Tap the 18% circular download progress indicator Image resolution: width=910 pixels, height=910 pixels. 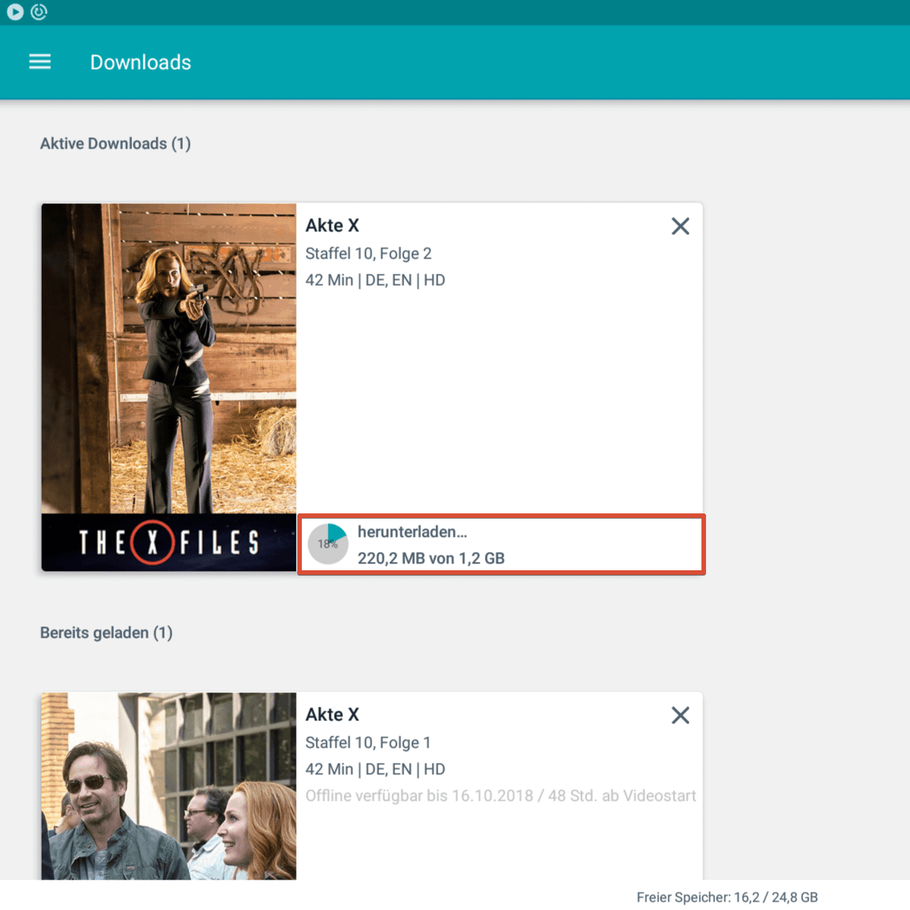[328, 544]
